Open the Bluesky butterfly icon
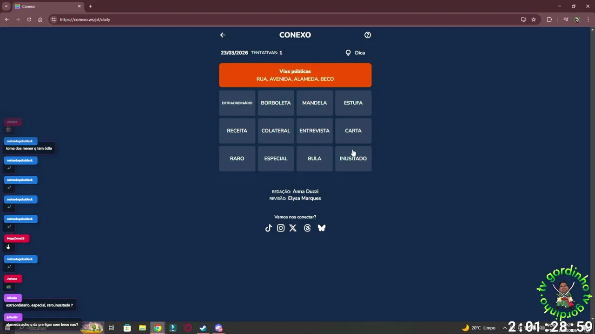The height and width of the screenshot is (334, 595). coord(322,228)
